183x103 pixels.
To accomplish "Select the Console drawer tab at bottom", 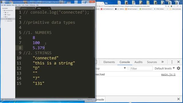I will 100,100.
